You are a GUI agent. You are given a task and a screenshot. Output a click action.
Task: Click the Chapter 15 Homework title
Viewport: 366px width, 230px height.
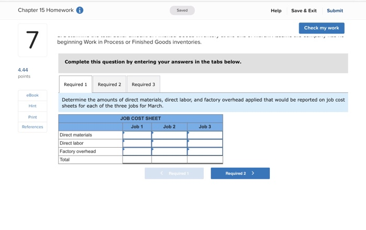(46, 10)
